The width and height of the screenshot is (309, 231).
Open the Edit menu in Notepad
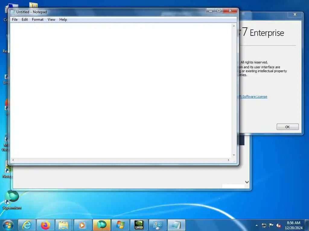[25, 20]
